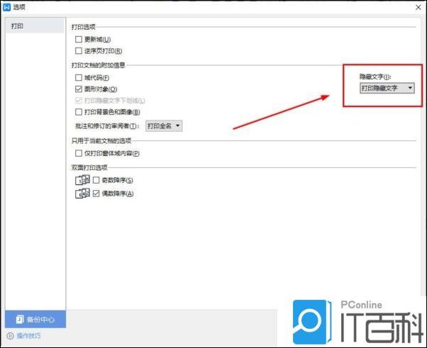Image resolution: width=427 pixels, height=348 pixels.
Task: Tick the 域代码(F) checkbox
Action: pyautogui.click(x=79, y=78)
